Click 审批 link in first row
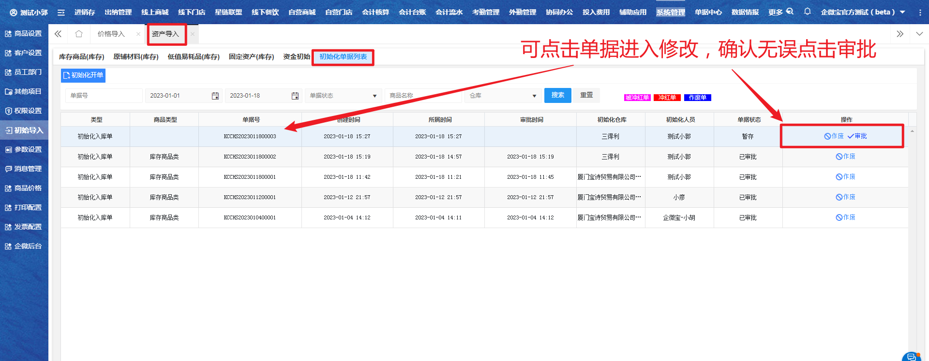 [857, 136]
